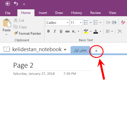Viewport: 127px width, 116px height.
Task: Click Increase Indent icon
Action: pos(114,22)
